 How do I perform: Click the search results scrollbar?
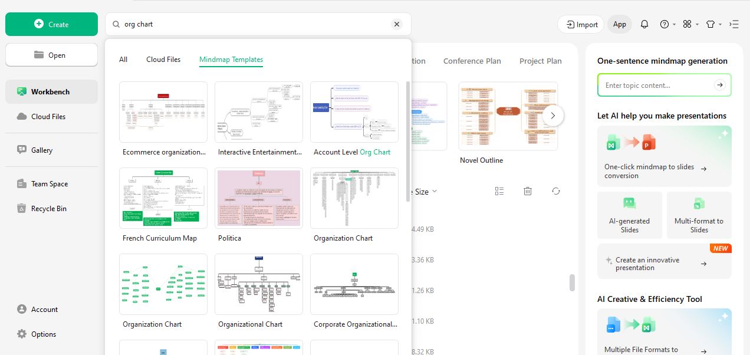408,142
